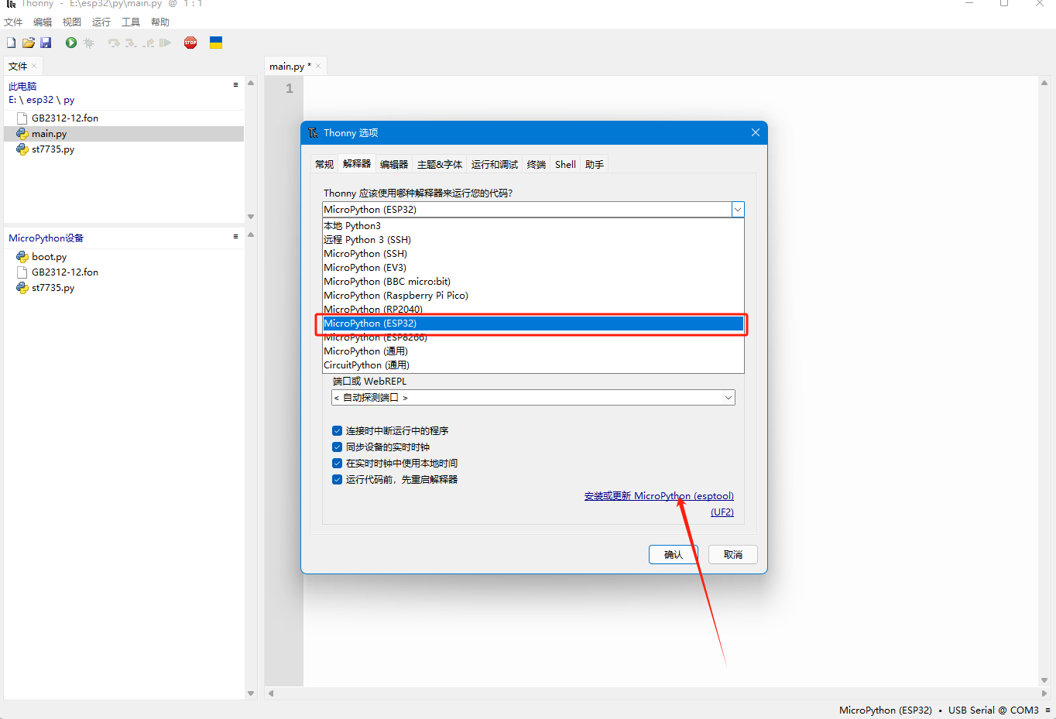
Task: Click the Step into icon
Action: tap(131, 43)
